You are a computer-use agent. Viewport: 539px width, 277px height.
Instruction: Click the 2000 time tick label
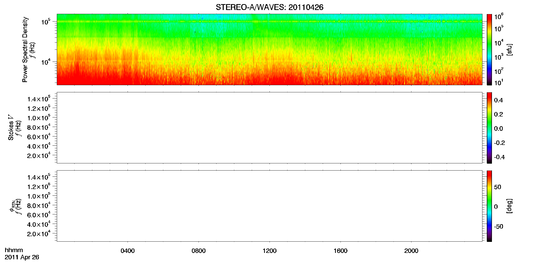pyautogui.click(x=411, y=251)
